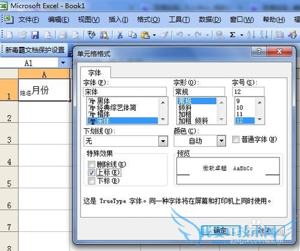Select 楷体 in the font list
The image size is (300, 251).
[x=122, y=114]
